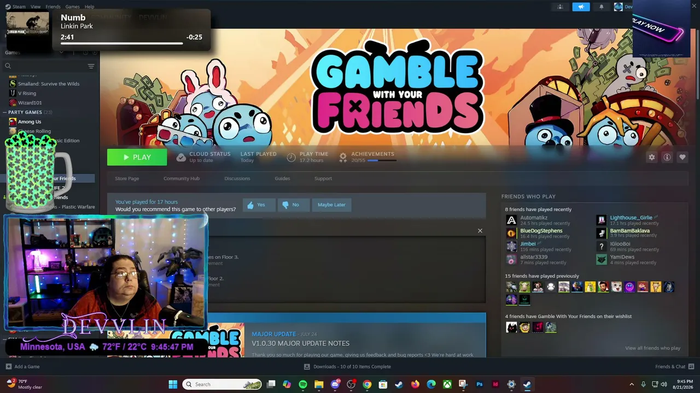Click Add a Game
Screen dimensions: 700x393
pyautogui.click(x=22, y=367)
